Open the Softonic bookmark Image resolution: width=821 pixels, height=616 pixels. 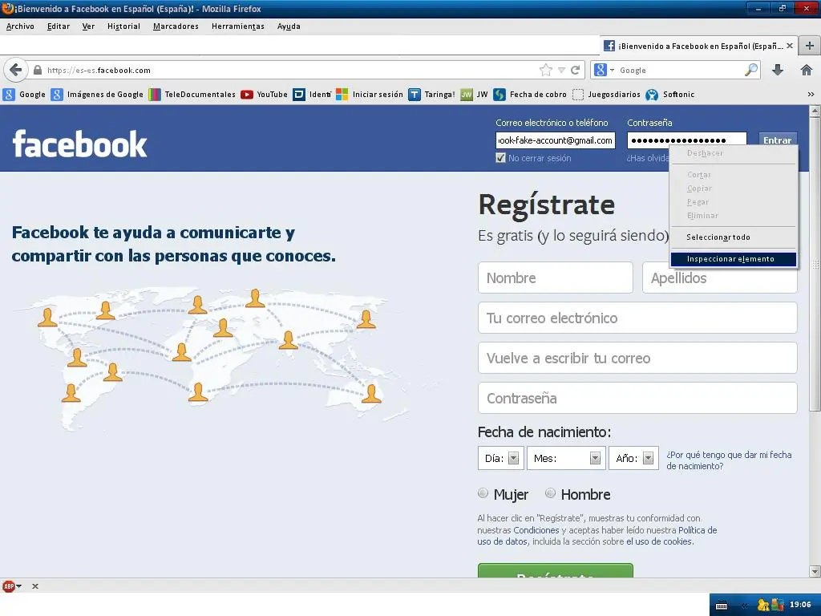pos(670,95)
